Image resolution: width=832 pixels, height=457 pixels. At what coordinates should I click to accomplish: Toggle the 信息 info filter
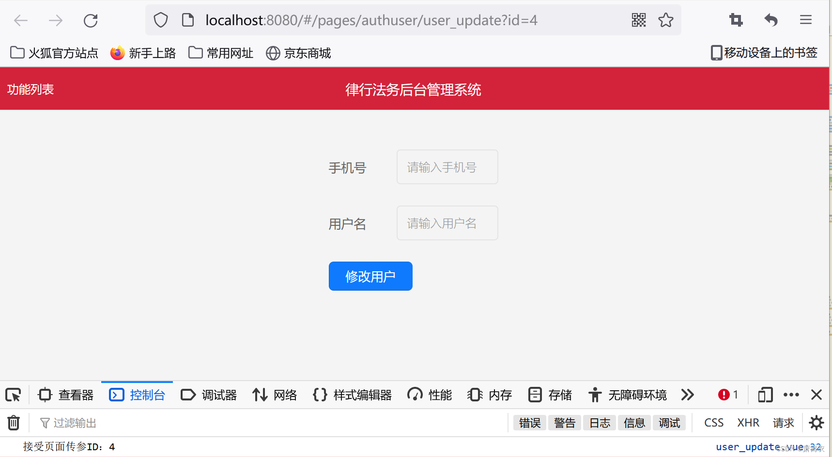(634, 423)
